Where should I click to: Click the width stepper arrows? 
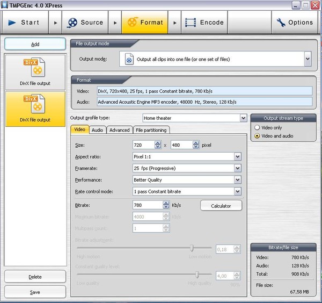[x=158, y=145]
